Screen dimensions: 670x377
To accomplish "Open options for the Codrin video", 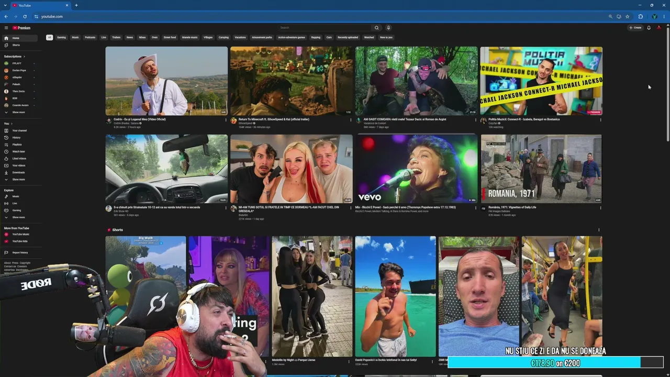I will [226, 120].
